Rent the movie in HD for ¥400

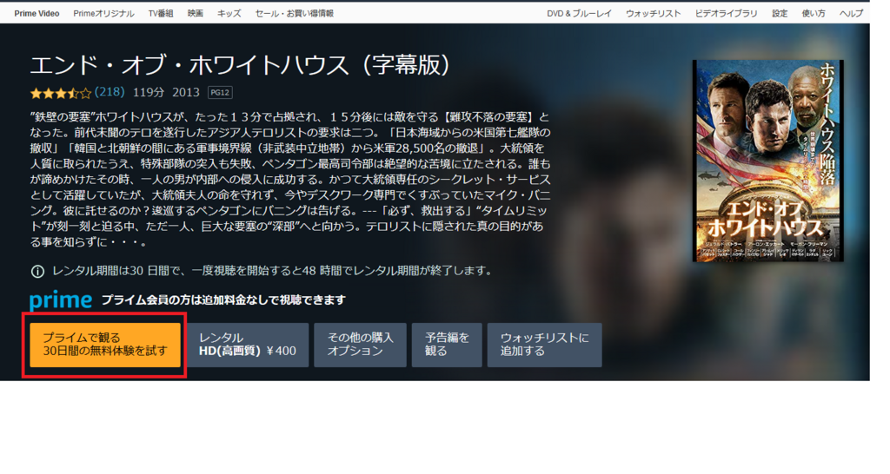click(248, 345)
